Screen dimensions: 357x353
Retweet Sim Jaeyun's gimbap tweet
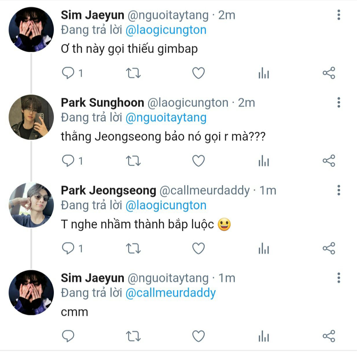[x=133, y=73]
